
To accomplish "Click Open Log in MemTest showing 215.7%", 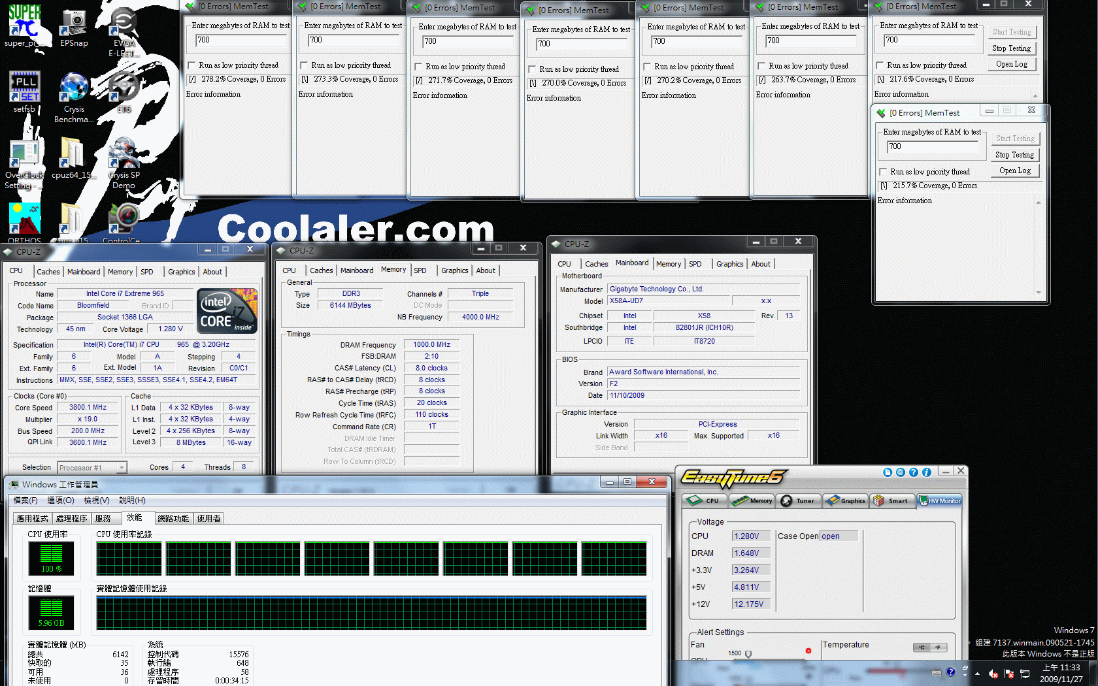I will pos(1014,171).
